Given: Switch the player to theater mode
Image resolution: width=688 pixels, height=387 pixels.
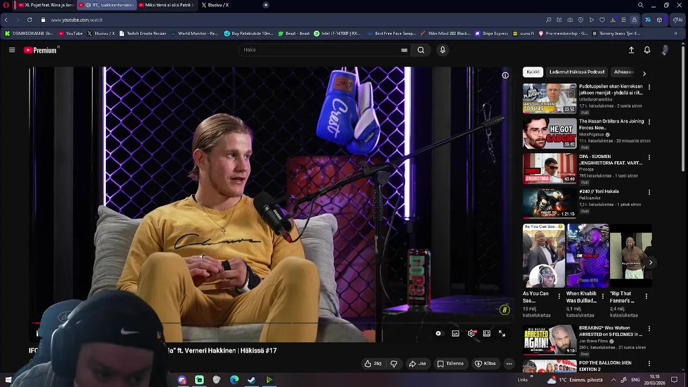Looking at the screenshot, I should click(486, 334).
